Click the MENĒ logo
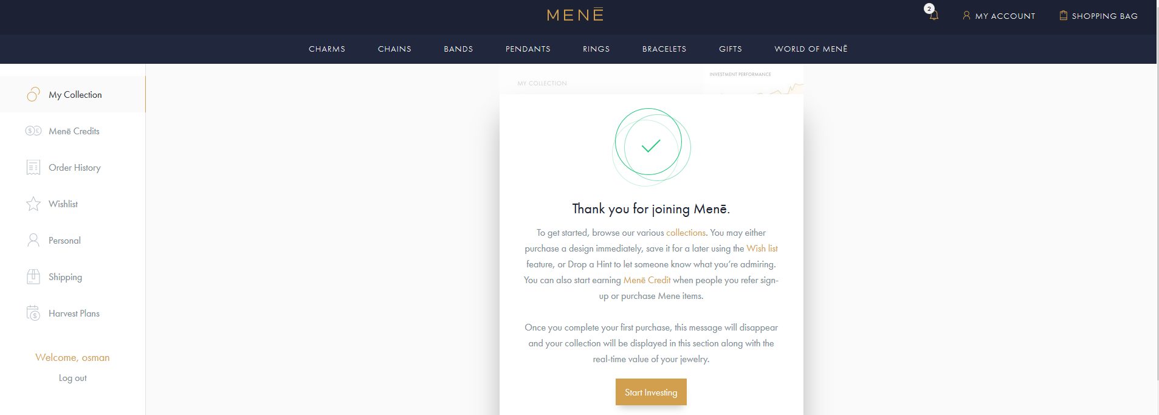This screenshot has width=1159, height=415. pos(574,14)
